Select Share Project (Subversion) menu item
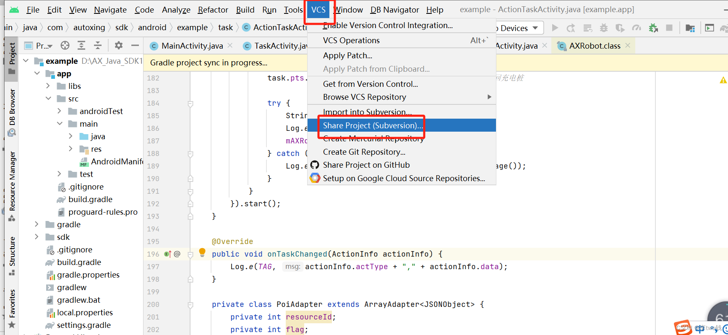The image size is (728, 335). coord(402,125)
